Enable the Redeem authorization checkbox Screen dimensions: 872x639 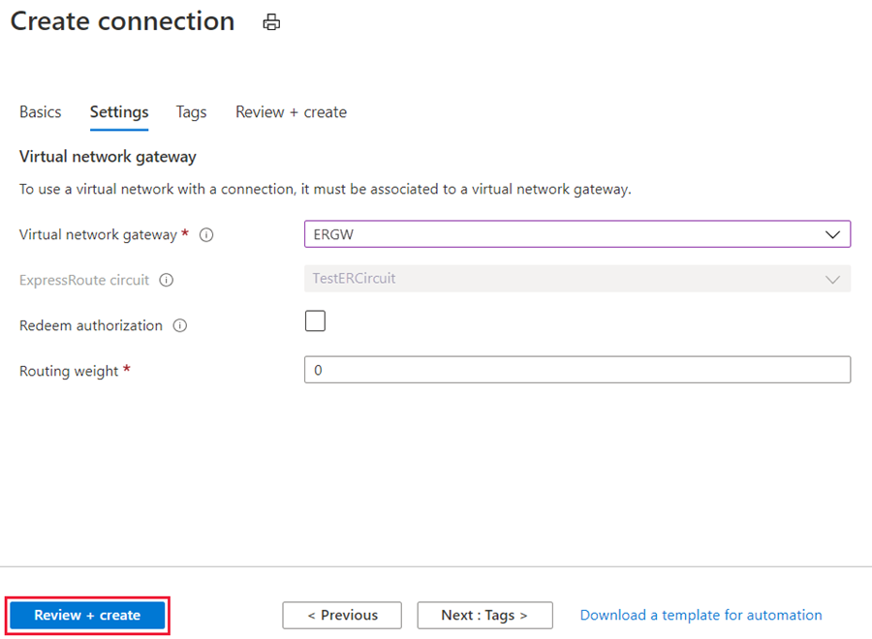pos(314,319)
